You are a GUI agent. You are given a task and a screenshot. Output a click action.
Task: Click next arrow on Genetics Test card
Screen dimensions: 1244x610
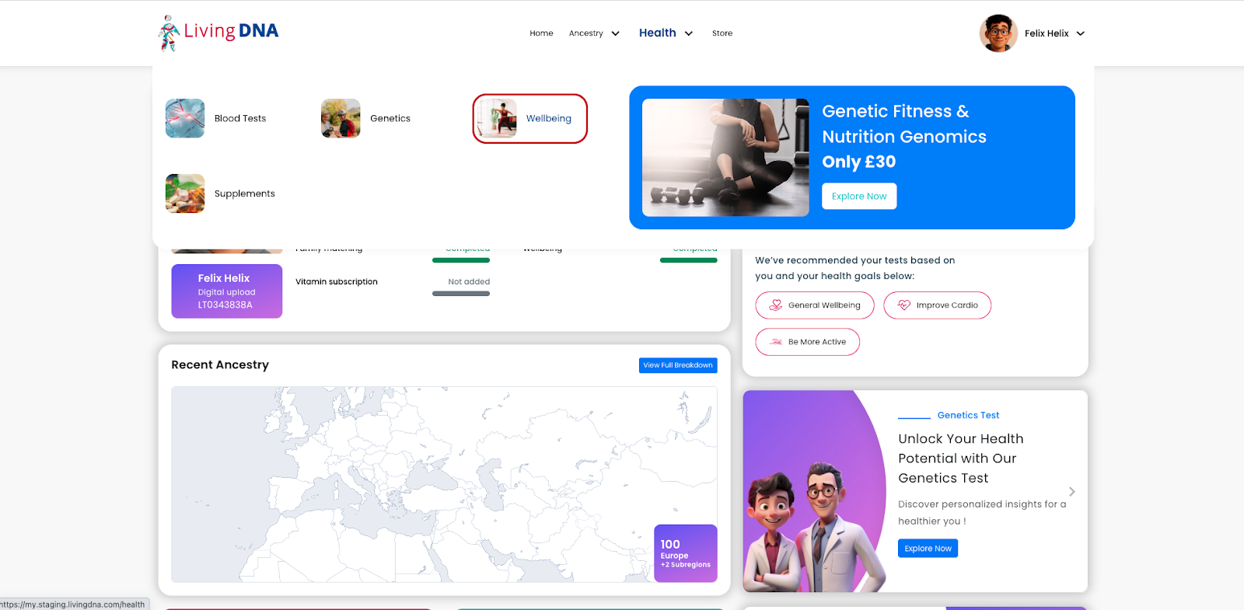pos(1071,492)
